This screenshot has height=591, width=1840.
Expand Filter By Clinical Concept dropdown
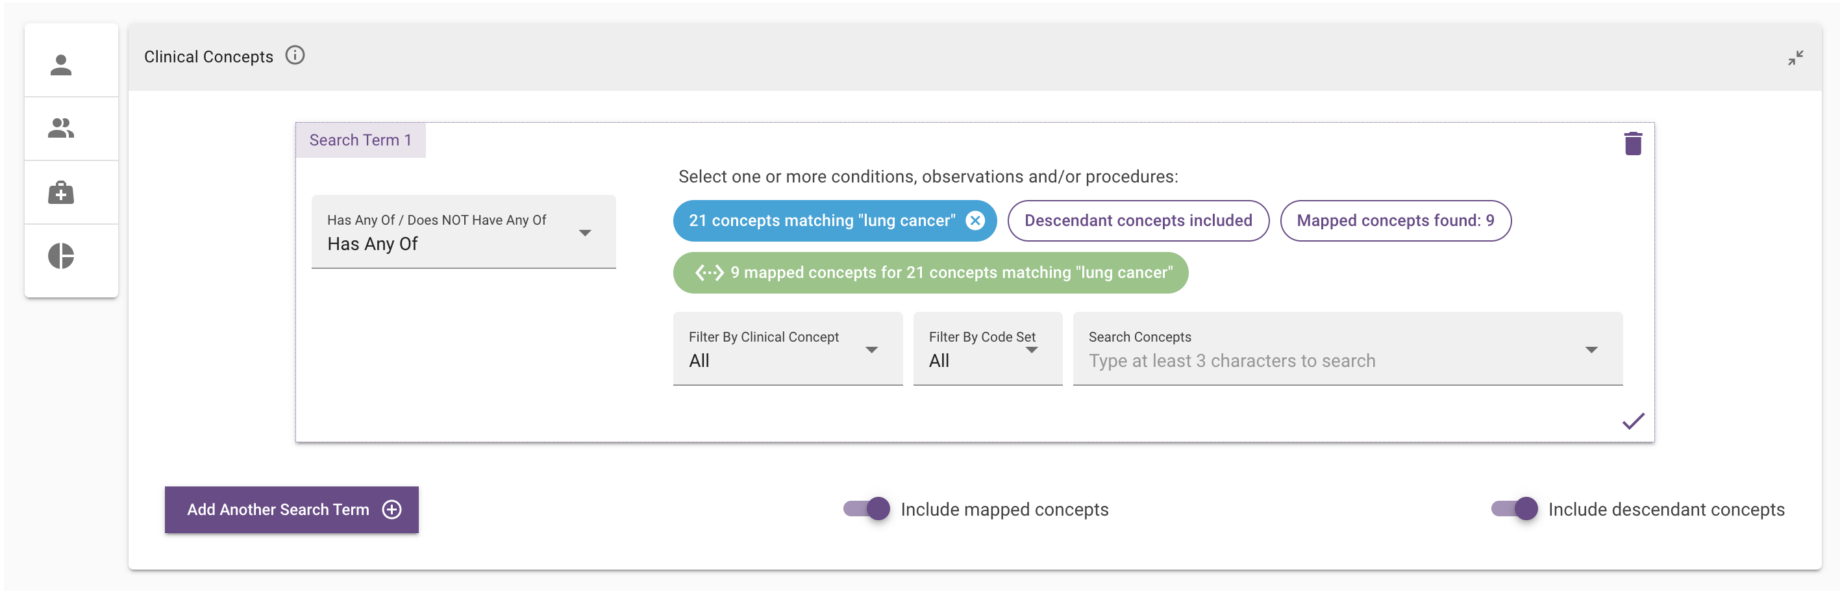pos(787,348)
